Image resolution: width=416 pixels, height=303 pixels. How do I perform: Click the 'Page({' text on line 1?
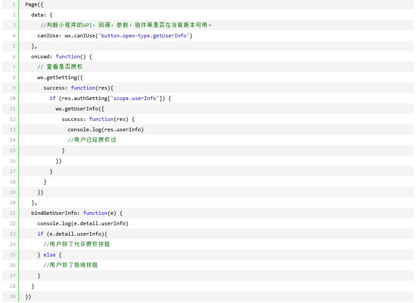click(34, 4)
